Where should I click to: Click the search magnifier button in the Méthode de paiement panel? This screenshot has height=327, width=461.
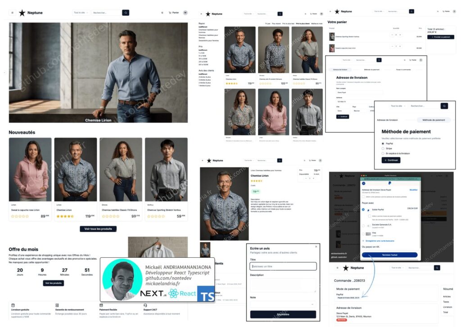pos(444,106)
